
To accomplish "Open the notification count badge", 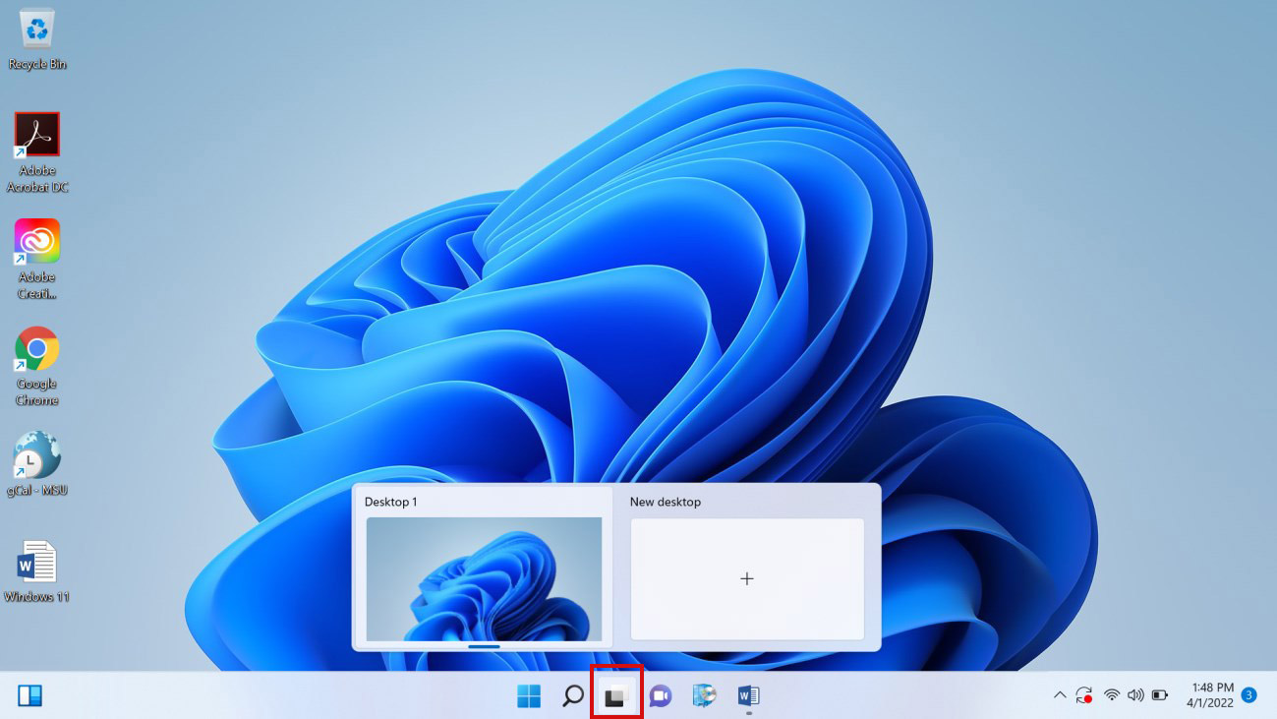I will pos(1249,695).
